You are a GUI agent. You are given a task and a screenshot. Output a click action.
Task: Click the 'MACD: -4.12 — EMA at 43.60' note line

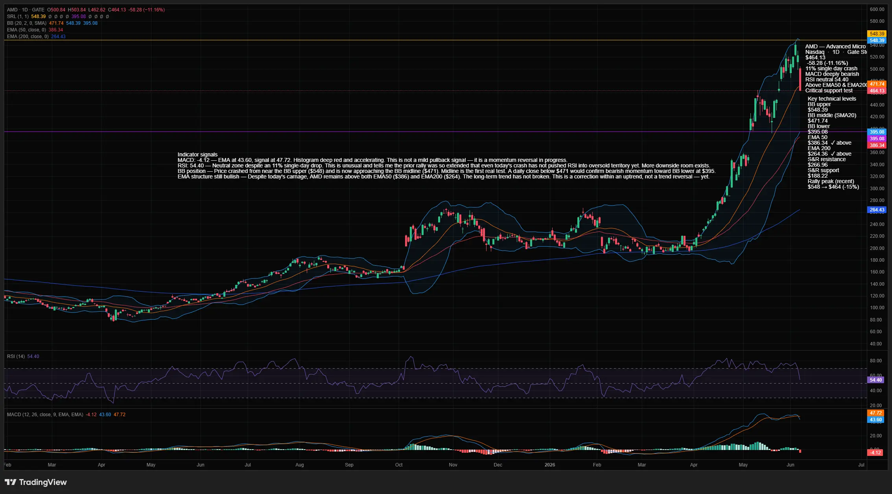tap(372, 160)
